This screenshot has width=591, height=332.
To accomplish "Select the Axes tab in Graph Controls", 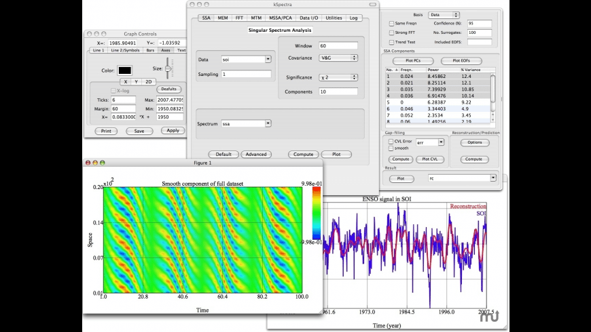I will tap(165, 50).
